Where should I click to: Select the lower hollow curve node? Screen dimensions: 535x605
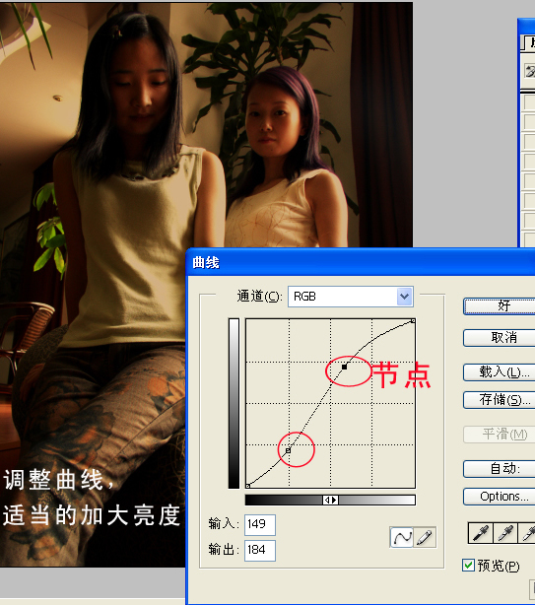pos(288,450)
